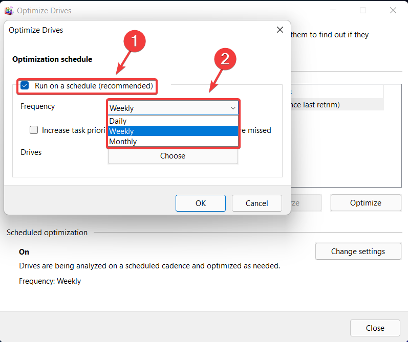
Task: Select Daily frequency option
Action: pos(173,121)
